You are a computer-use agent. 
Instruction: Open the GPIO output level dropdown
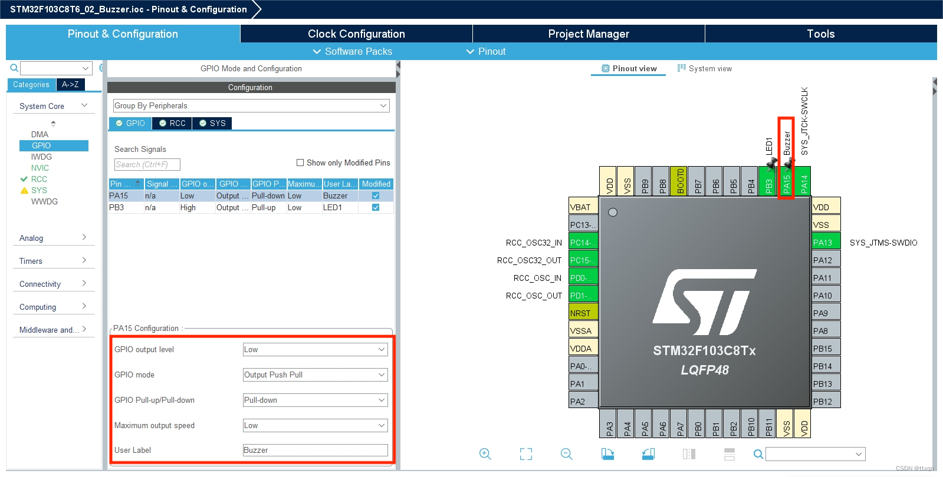point(316,349)
